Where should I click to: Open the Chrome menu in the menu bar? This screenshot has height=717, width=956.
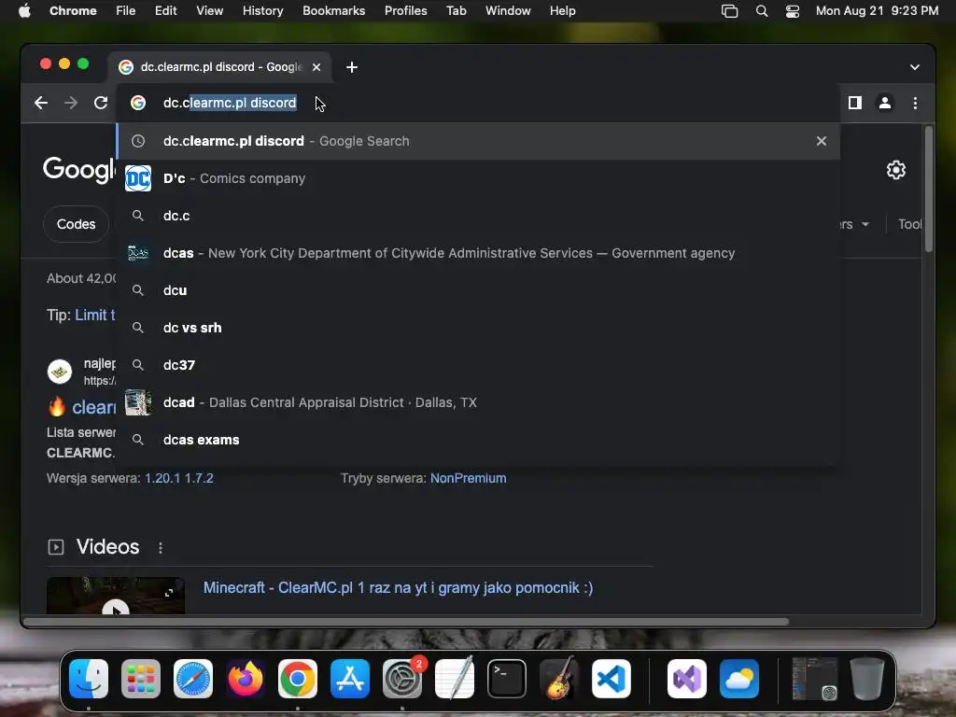[x=73, y=11]
